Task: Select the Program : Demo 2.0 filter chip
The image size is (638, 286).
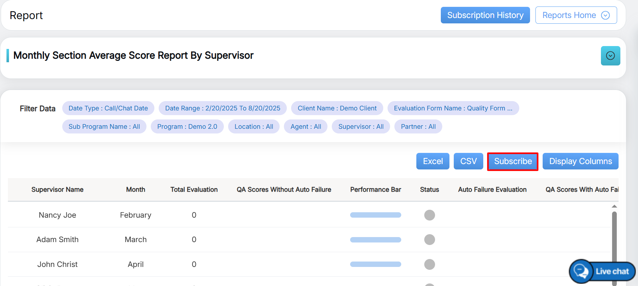Action: [x=187, y=127]
